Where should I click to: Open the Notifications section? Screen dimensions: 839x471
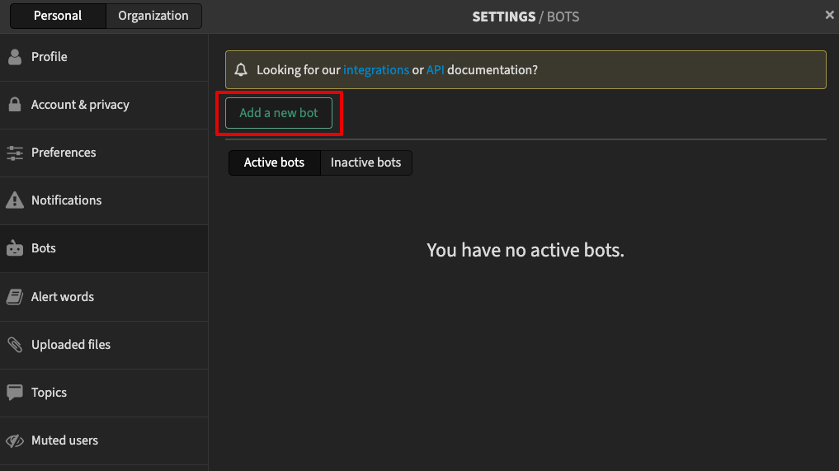pos(104,200)
